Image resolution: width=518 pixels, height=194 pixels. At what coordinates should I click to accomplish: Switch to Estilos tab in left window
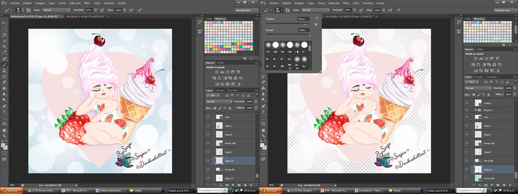tap(221, 63)
